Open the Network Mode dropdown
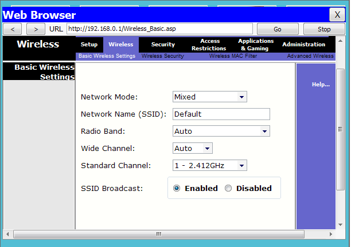Image resolution: width=351 pixels, height=247 pixels. pos(210,97)
